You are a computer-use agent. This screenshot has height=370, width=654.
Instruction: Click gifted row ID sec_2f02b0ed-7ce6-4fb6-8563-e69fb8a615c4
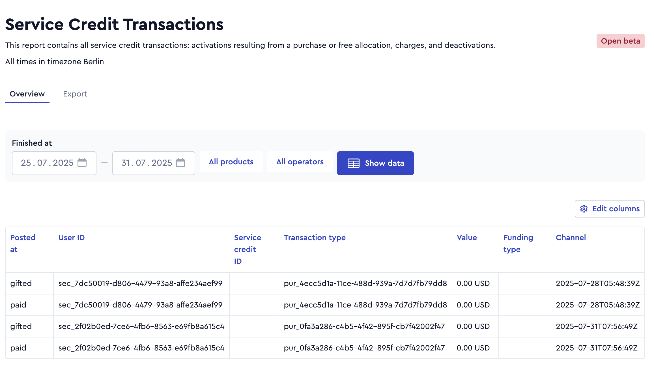click(141, 326)
